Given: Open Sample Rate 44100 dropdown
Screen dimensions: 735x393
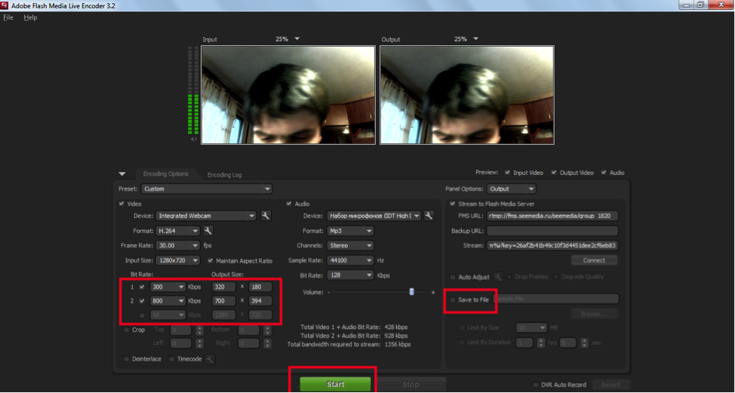Looking at the screenshot, I should click(350, 260).
